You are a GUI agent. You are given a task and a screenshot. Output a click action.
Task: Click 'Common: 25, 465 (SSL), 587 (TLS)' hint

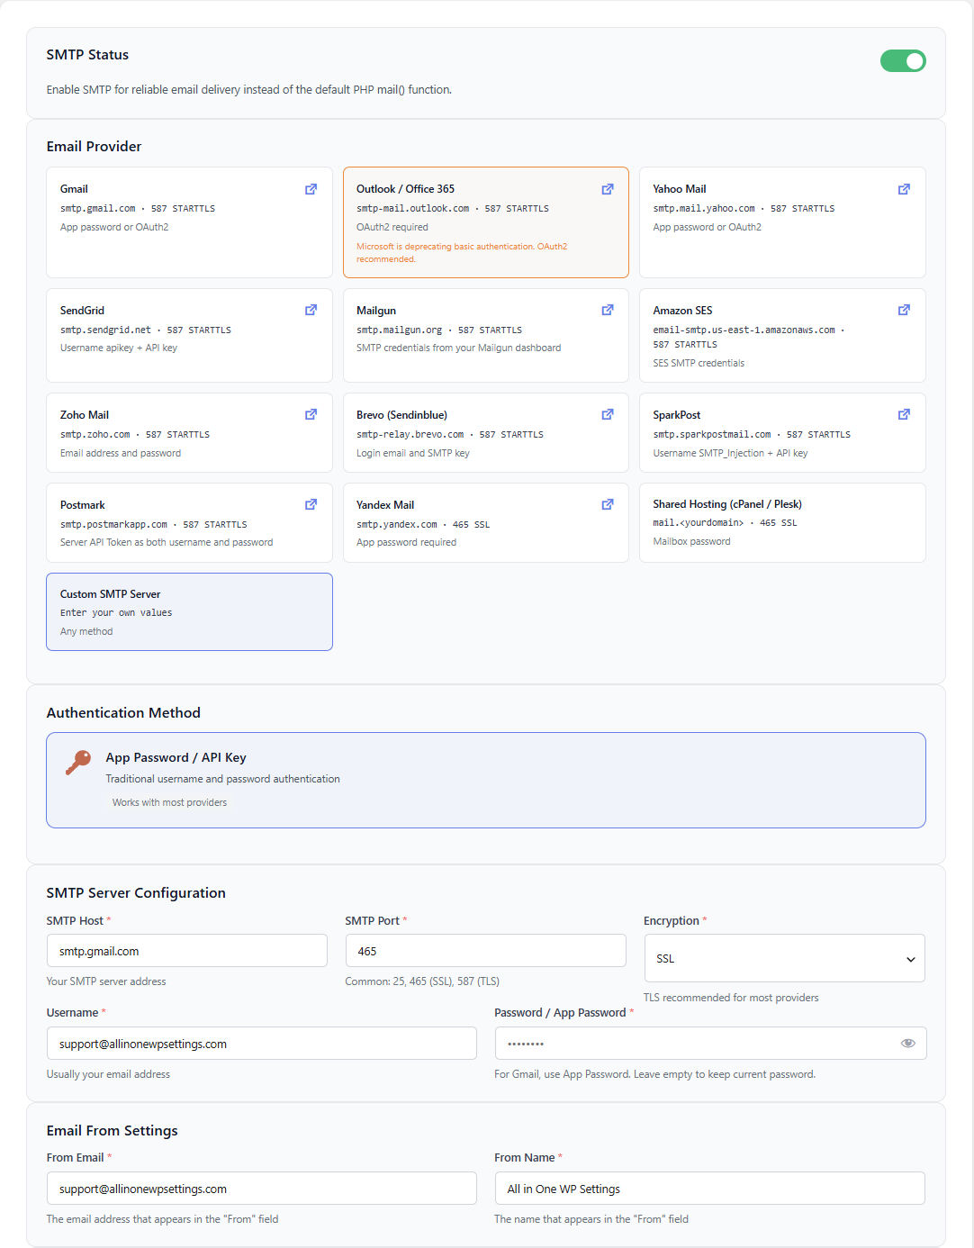[x=422, y=981]
